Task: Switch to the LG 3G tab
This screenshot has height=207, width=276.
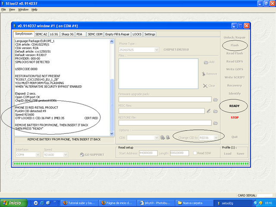Action: pos(54,34)
